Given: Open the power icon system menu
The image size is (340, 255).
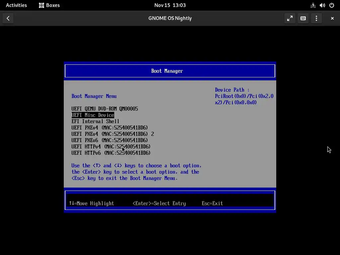Looking at the screenshot, I should click(x=332, y=5).
